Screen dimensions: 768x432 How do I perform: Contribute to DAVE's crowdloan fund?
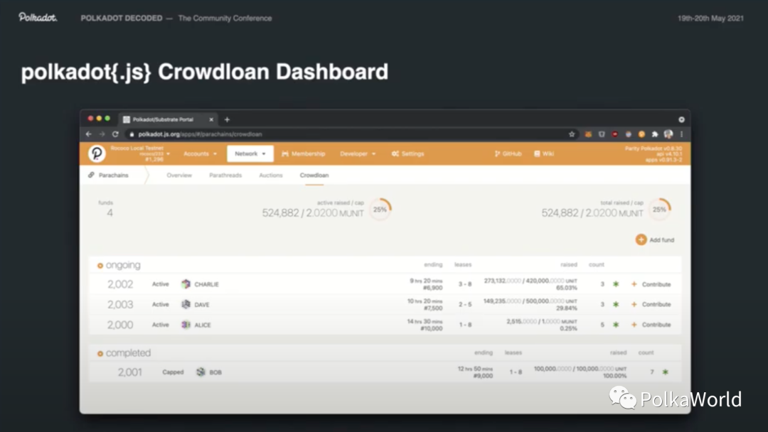pyautogui.click(x=651, y=304)
